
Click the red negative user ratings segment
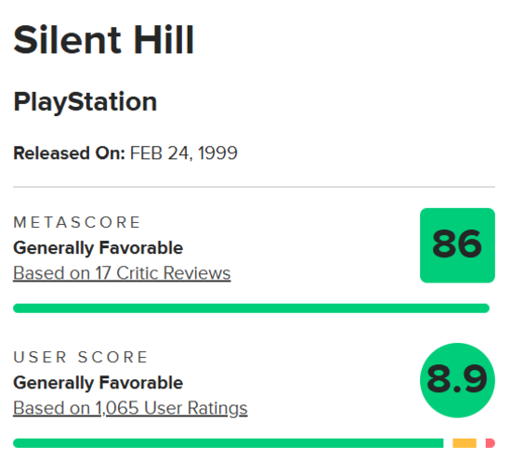(x=491, y=443)
